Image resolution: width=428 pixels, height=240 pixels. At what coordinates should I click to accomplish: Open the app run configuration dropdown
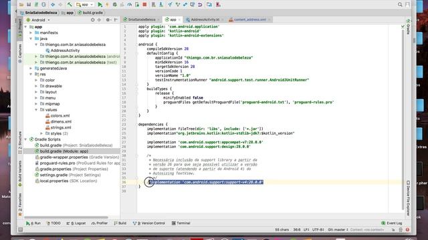click(85, 5)
